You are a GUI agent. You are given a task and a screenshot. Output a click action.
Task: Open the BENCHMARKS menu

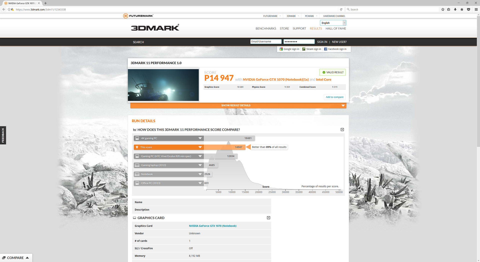coord(266,29)
